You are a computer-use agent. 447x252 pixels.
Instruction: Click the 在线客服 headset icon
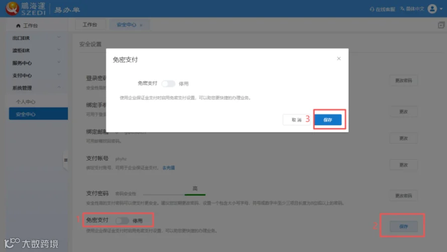tap(372, 9)
